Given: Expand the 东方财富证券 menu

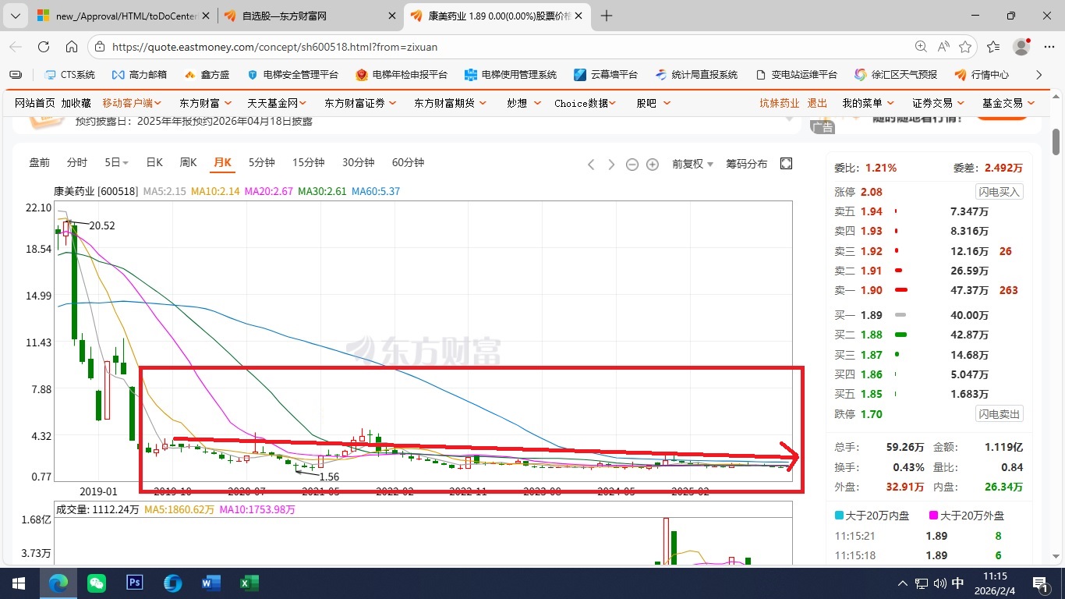Looking at the screenshot, I should click(x=360, y=103).
